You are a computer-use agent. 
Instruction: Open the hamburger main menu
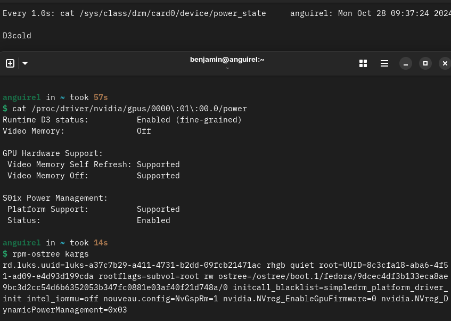point(384,63)
